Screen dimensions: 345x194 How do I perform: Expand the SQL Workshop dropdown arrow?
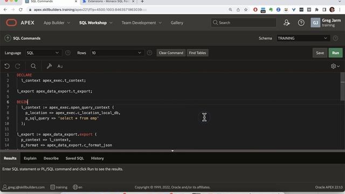pos(111,23)
